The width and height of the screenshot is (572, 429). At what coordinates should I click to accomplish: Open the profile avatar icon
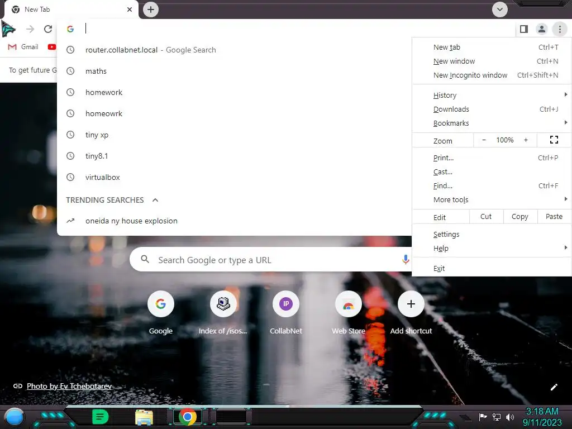pyautogui.click(x=542, y=29)
